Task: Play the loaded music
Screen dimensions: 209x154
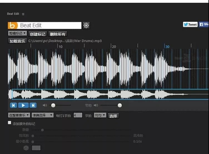Action: [23, 105]
